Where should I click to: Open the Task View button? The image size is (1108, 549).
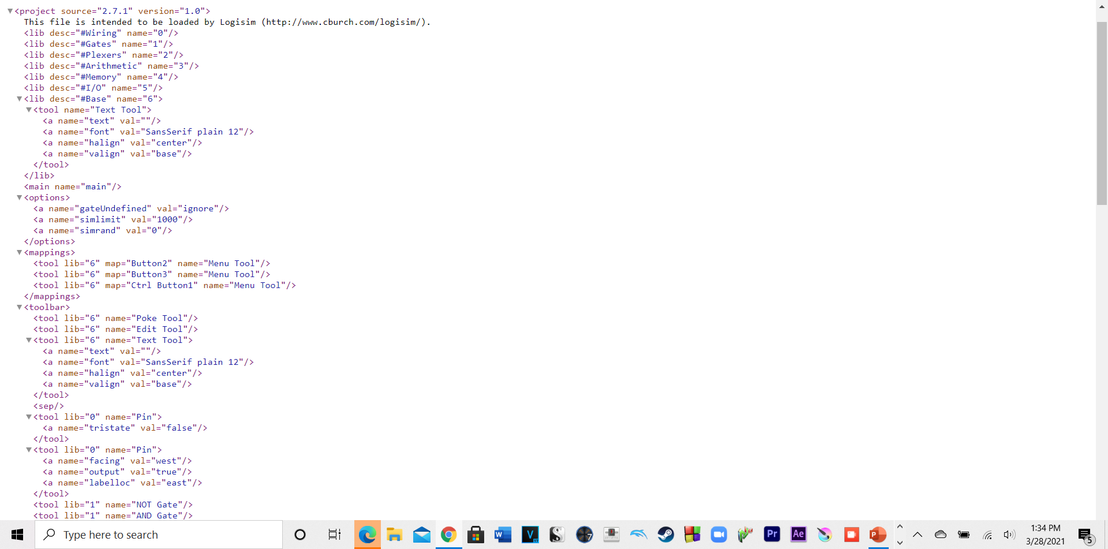click(334, 535)
